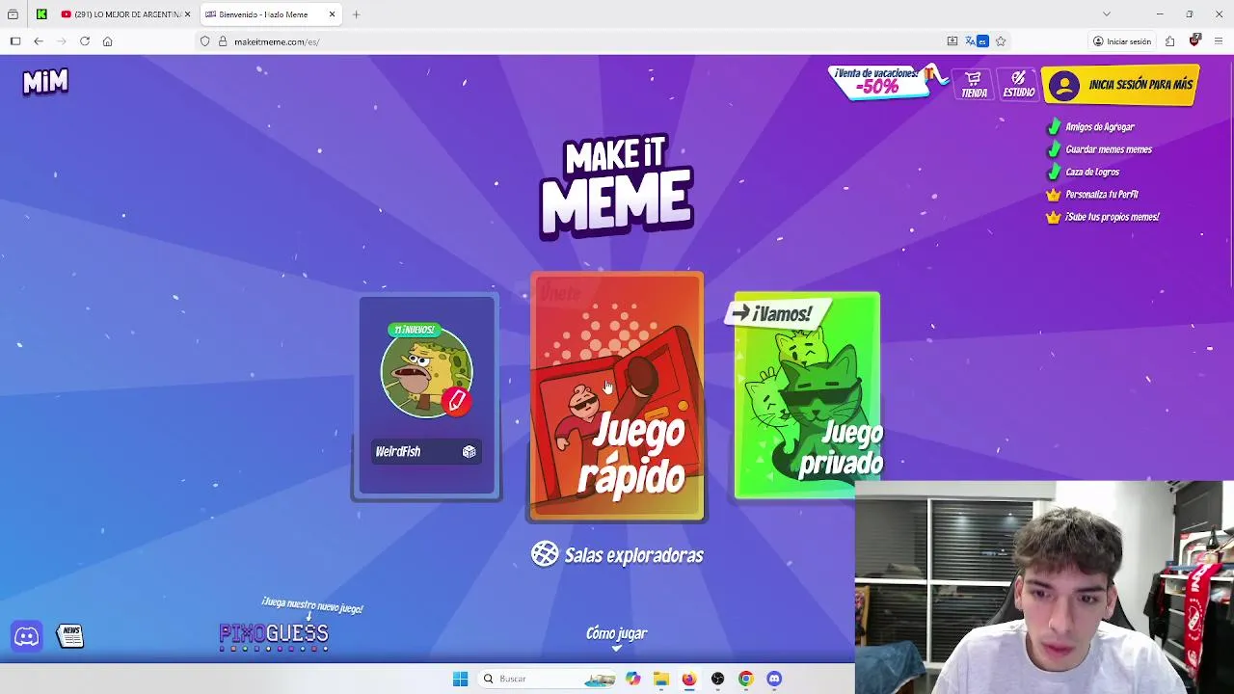Open the Estudio icon button

(1018, 85)
